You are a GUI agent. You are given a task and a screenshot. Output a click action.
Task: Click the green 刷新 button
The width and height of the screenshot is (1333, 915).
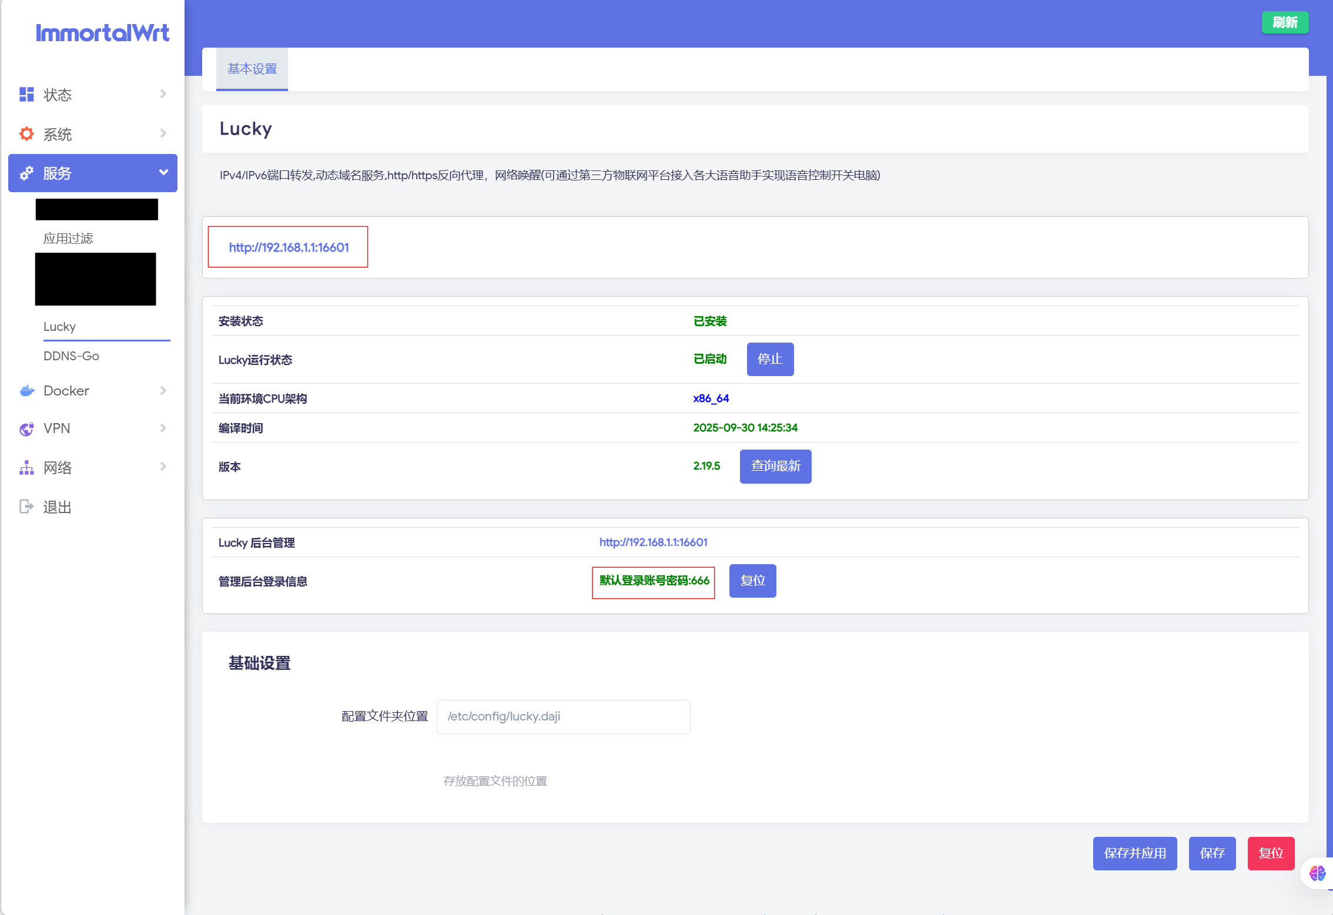(1285, 22)
